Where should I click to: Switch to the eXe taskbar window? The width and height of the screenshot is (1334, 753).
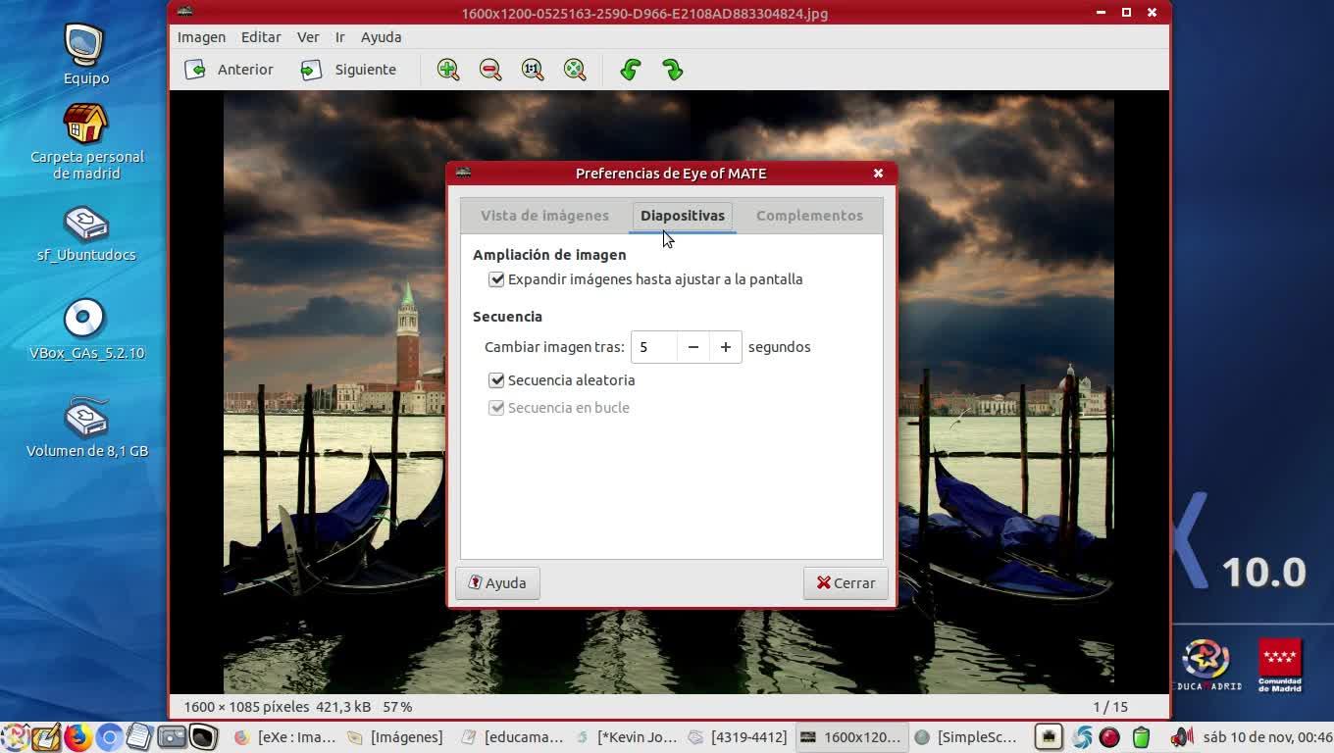[x=284, y=737]
